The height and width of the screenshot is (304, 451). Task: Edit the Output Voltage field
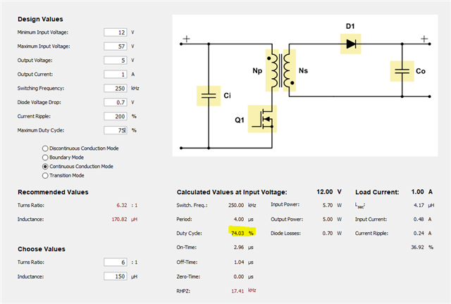tap(116, 61)
